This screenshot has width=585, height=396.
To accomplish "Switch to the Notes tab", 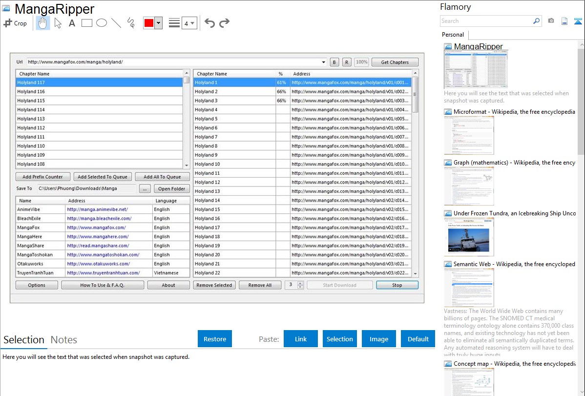I will [x=63, y=340].
